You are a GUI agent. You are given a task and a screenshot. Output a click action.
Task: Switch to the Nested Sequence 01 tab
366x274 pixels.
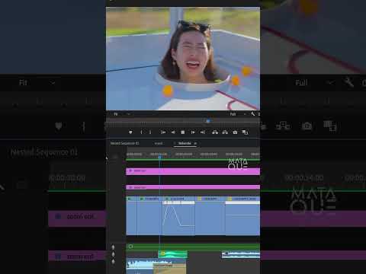pyautogui.click(x=124, y=143)
